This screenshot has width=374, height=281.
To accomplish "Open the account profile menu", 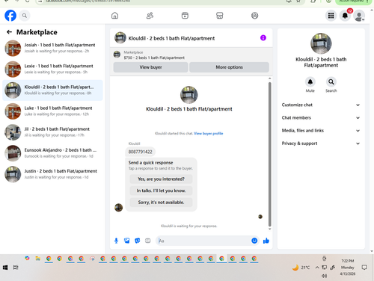I will click(x=359, y=16).
